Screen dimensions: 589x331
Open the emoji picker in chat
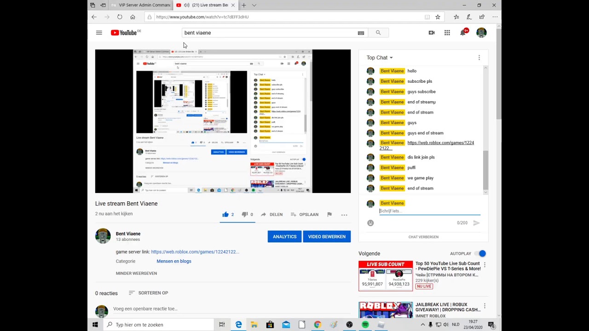coord(370,223)
